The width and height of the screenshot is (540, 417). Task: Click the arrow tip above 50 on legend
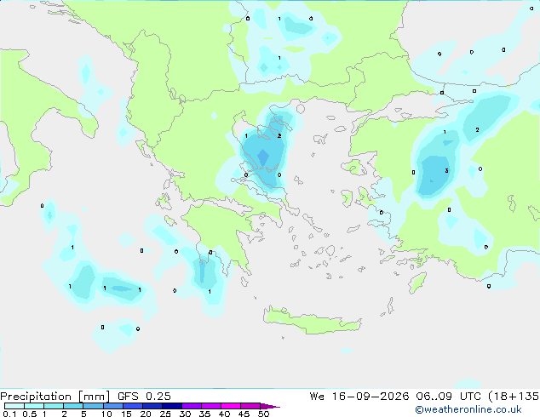pos(270,406)
